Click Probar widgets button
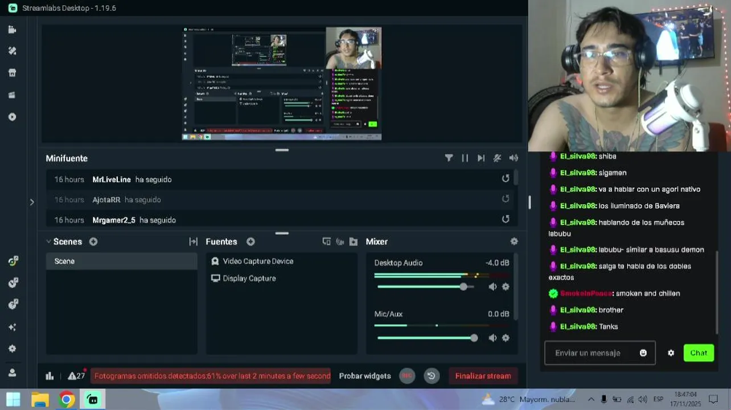Image resolution: width=731 pixels, height=410 pixels. pyautogui.click(x=365, y=376)
